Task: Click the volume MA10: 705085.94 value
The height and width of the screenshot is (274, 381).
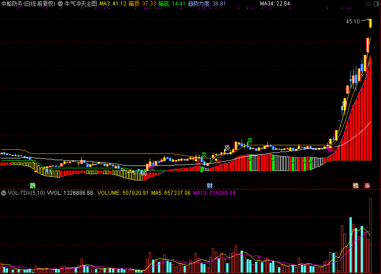Action: coord(214,193)
